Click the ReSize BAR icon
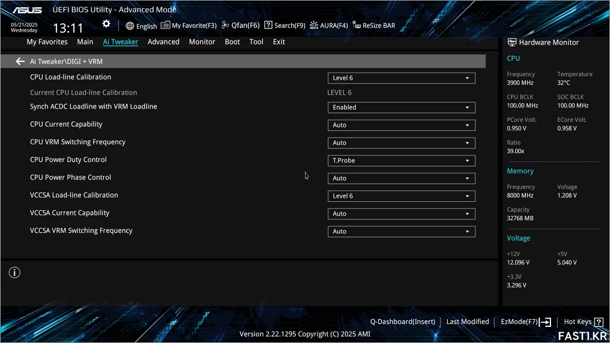This screenshot has width=610, height=343. [x=356, y=25]
